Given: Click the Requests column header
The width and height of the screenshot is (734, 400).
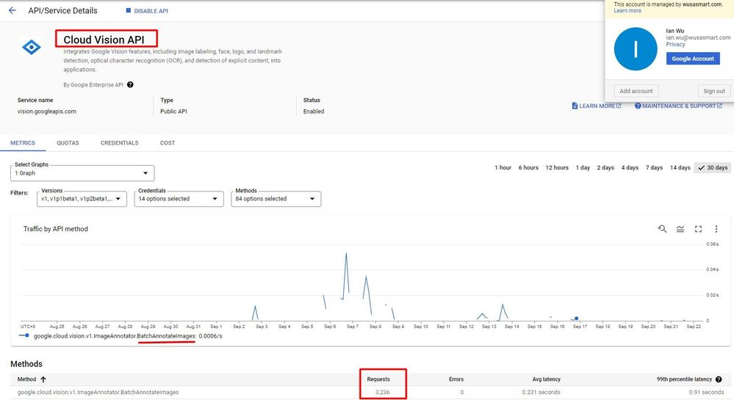Looking at the screenshot, I should click(378, 379).
